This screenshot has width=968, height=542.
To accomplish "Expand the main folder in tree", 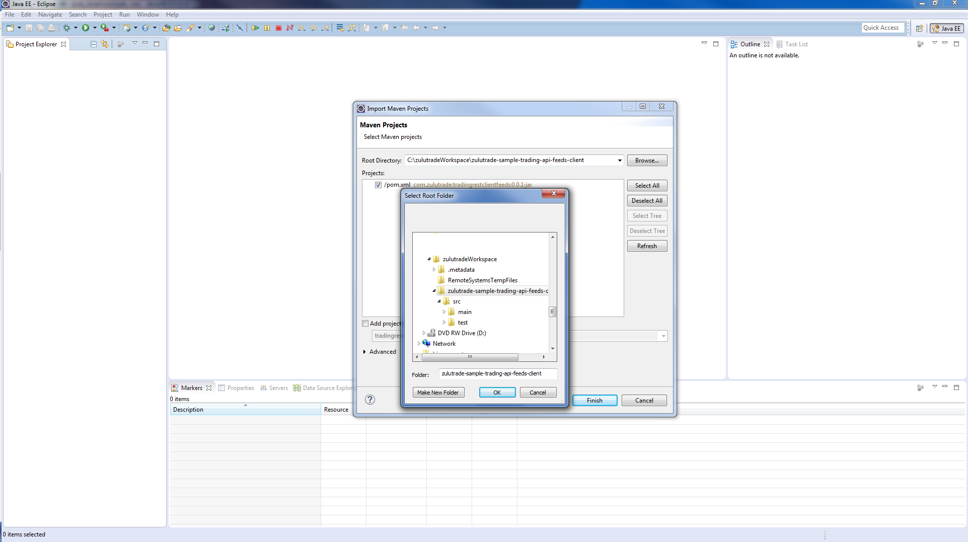I will coord(444,312).
